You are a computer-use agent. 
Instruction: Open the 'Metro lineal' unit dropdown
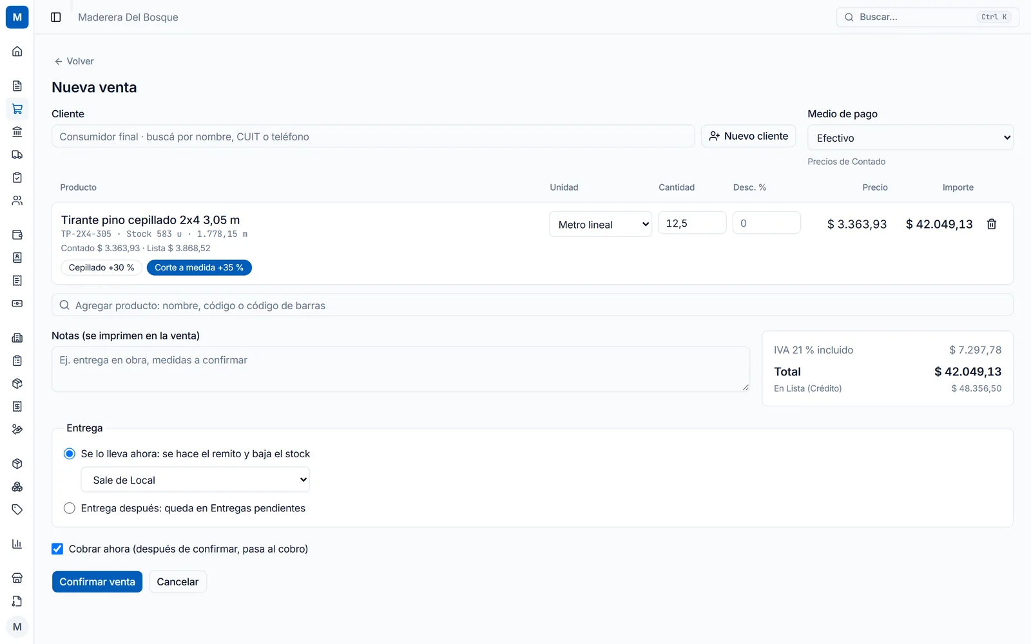(x=601, y=224)
